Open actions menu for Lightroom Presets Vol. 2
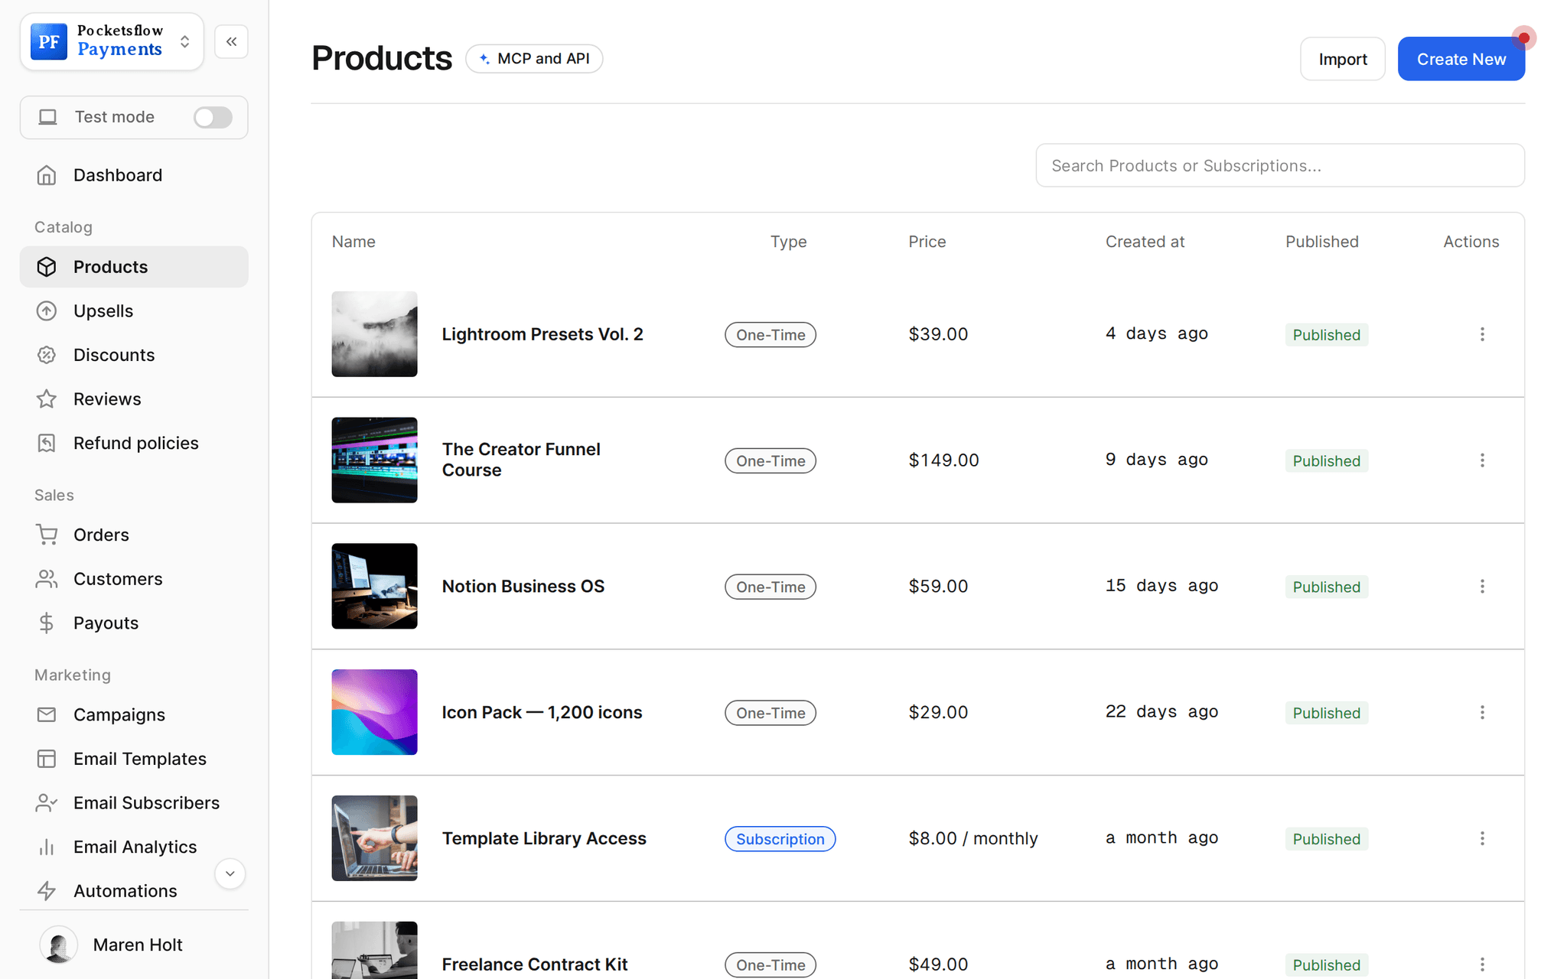 click(1482, 334)
